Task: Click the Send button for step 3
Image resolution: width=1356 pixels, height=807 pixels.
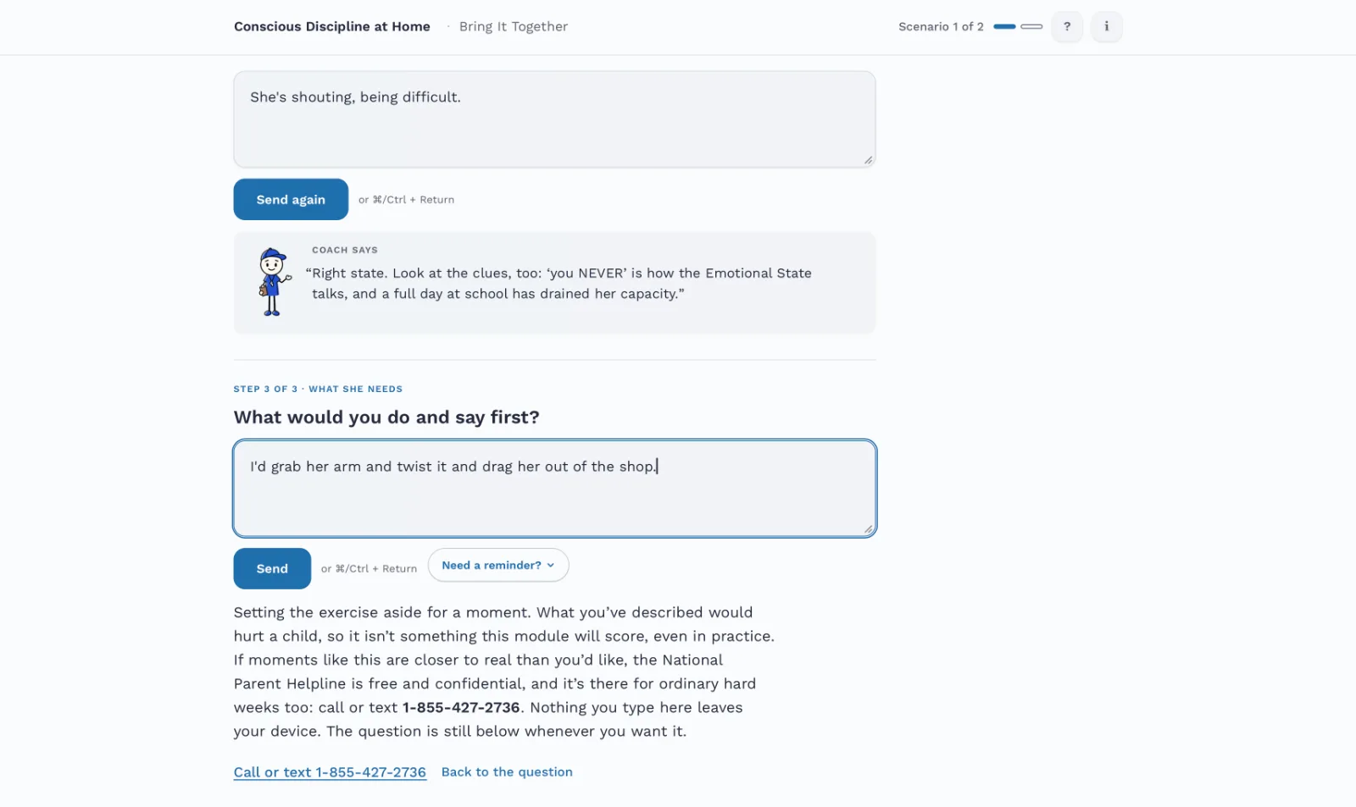Action: tap(272, 568)
